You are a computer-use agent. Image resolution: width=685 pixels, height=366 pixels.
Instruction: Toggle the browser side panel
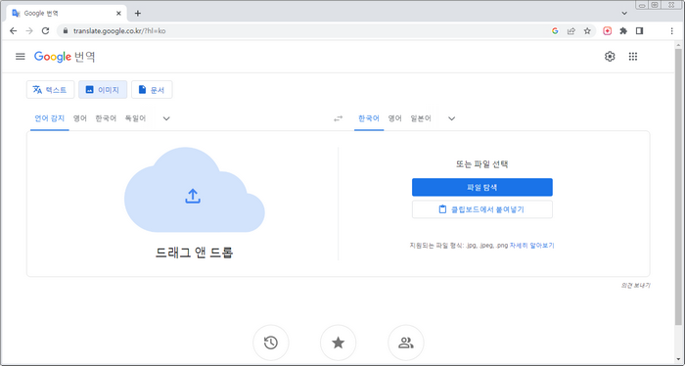640,30
